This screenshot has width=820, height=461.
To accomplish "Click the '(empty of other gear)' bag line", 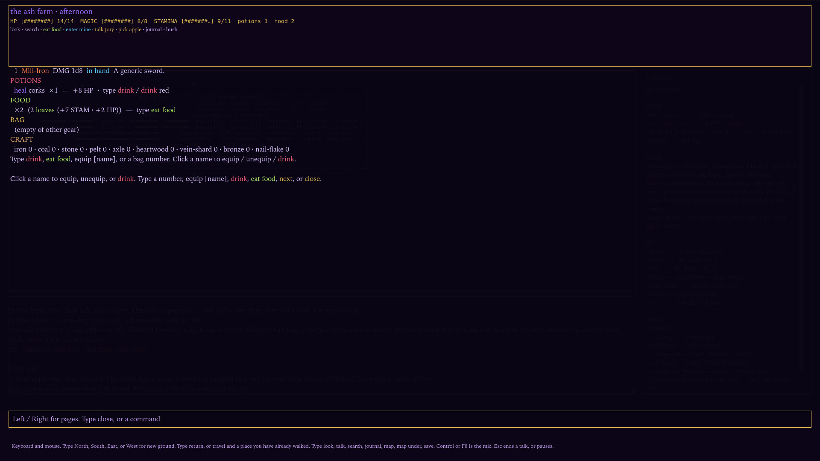I will click(47, 130).
